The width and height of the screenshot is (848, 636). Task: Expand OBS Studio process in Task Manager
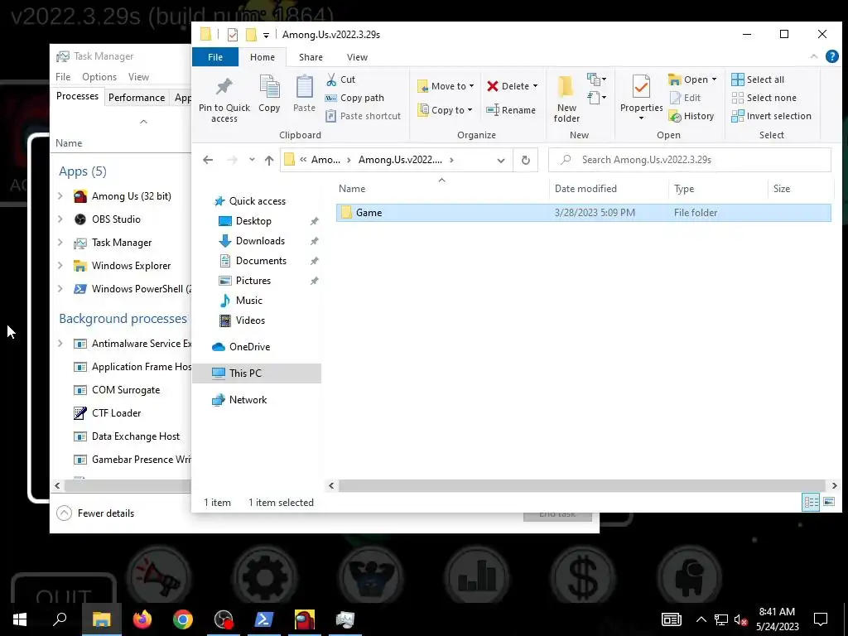tap(60, 219)
